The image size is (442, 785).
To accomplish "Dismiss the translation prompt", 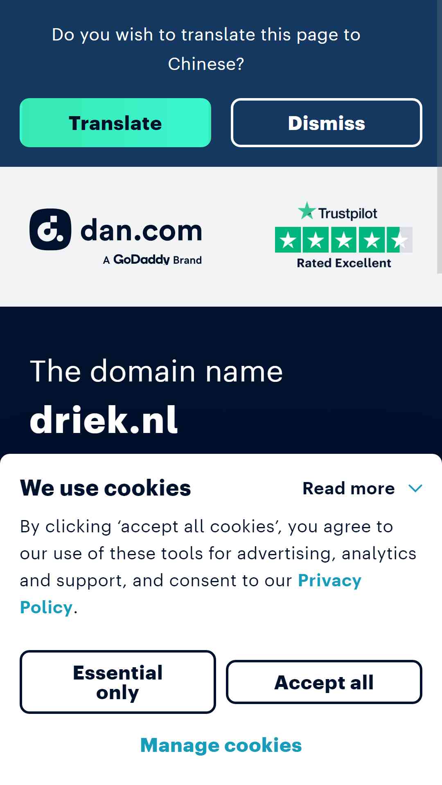I will coord(327,123).
